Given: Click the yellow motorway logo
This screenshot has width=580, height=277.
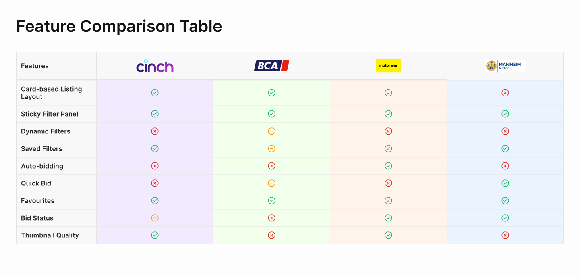Looking at the screenshot, I should (x=388, y=66).
